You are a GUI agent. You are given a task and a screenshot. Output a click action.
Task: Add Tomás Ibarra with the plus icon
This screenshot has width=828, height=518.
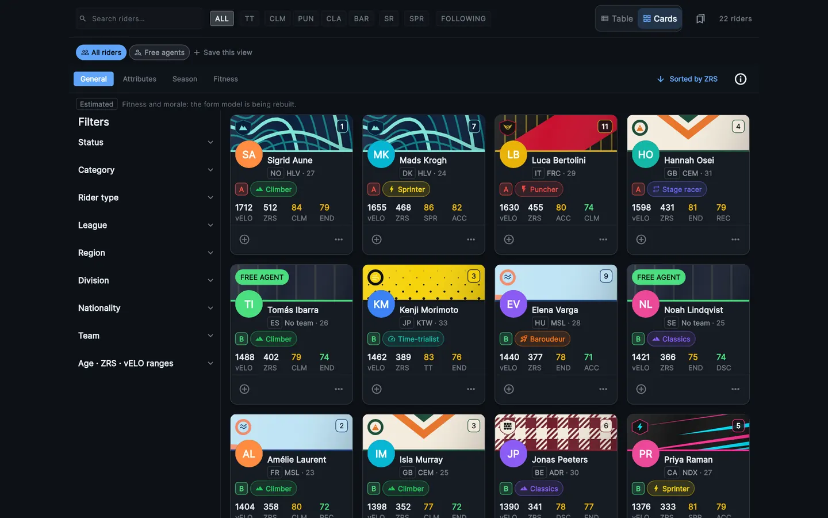point(244,389)
